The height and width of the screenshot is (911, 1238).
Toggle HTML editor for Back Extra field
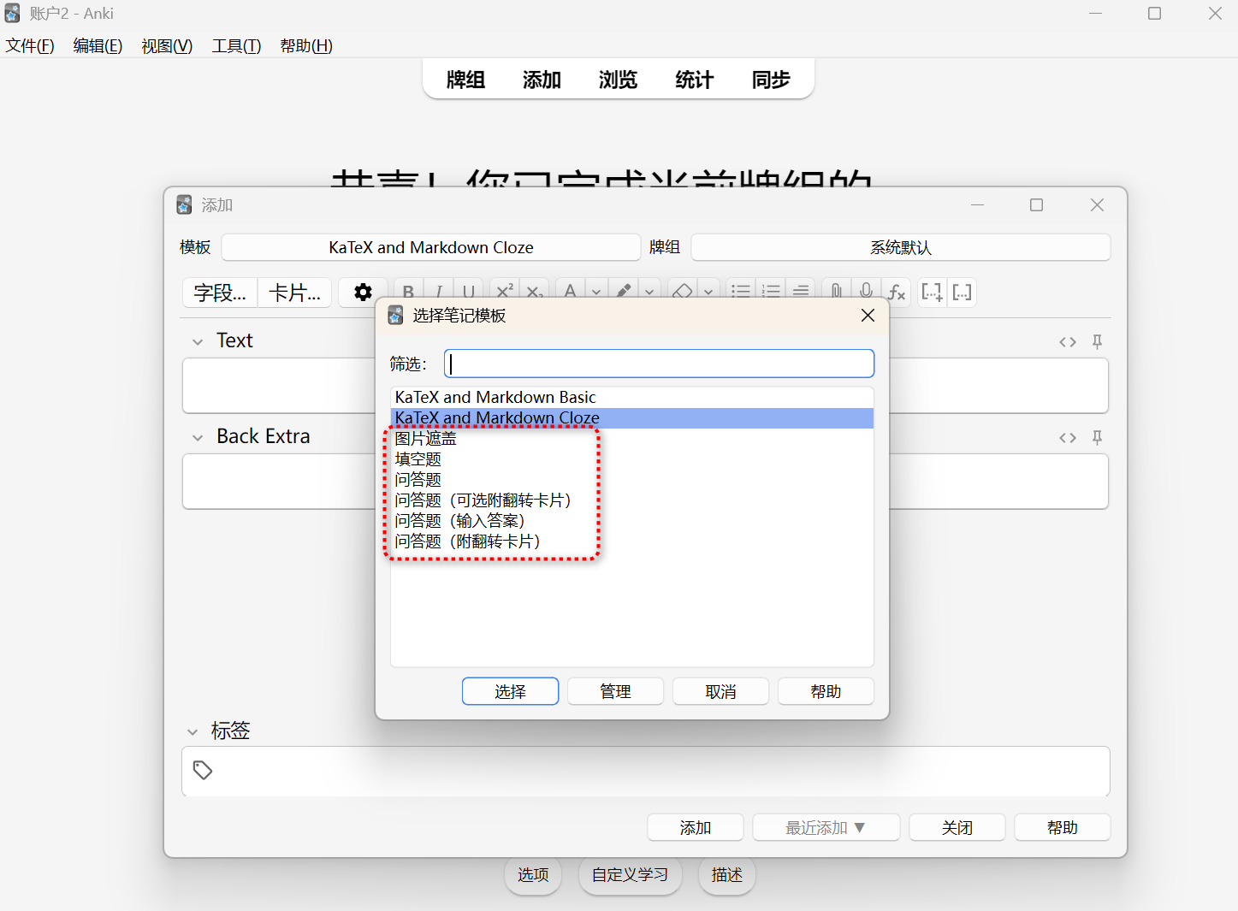pyautogui.click(x=1068, y=438)
